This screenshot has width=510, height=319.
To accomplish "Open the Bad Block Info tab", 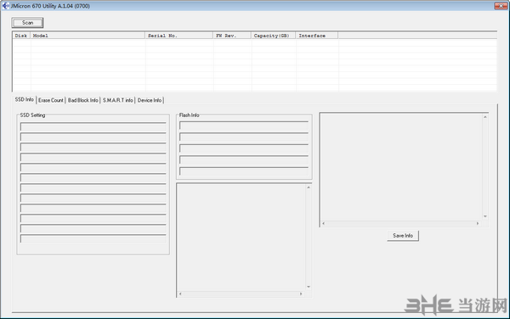I will coord(83,100).
